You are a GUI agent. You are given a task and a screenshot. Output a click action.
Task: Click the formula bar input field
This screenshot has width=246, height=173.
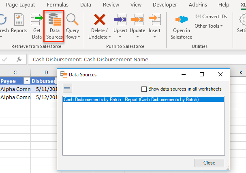(137, 59)
